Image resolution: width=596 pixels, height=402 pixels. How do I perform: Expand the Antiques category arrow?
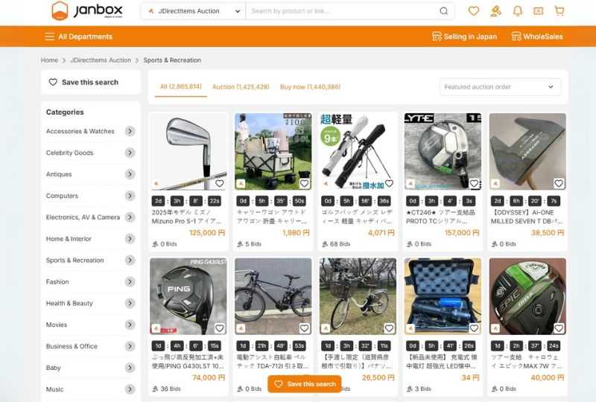[130, 174]
